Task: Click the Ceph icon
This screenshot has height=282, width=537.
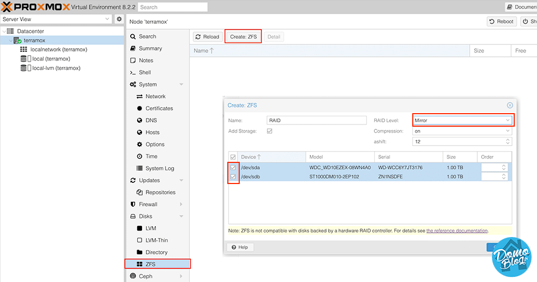Action: click(x=133, y=276)
